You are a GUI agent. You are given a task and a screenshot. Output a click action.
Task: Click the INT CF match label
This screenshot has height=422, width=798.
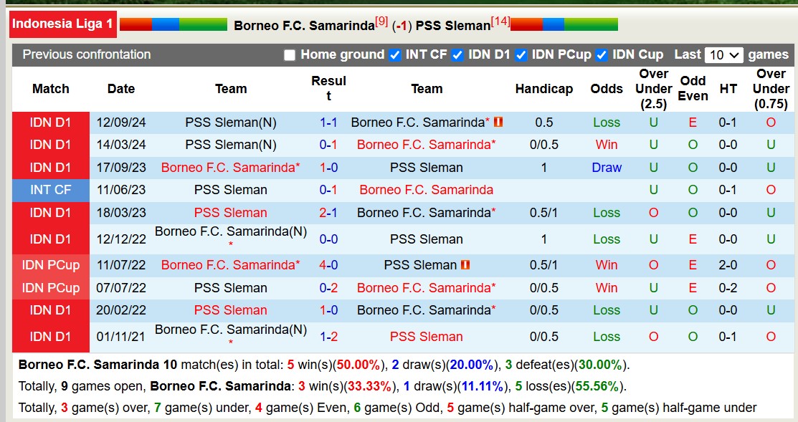[51, 190]
